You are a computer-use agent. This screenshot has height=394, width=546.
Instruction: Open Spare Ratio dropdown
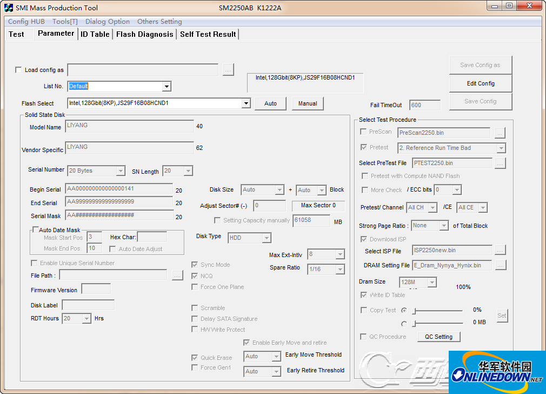pos(340,270)
